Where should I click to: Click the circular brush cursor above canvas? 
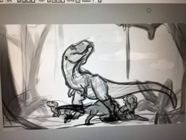pyautogui.click(x=149, y=11)
